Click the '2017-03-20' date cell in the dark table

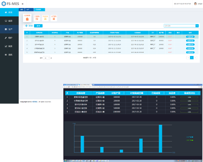(137, 112)
